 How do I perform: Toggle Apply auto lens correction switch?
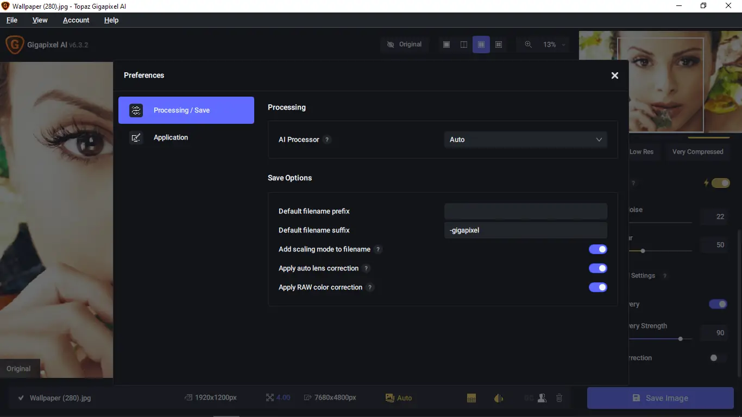pos(598,268)
